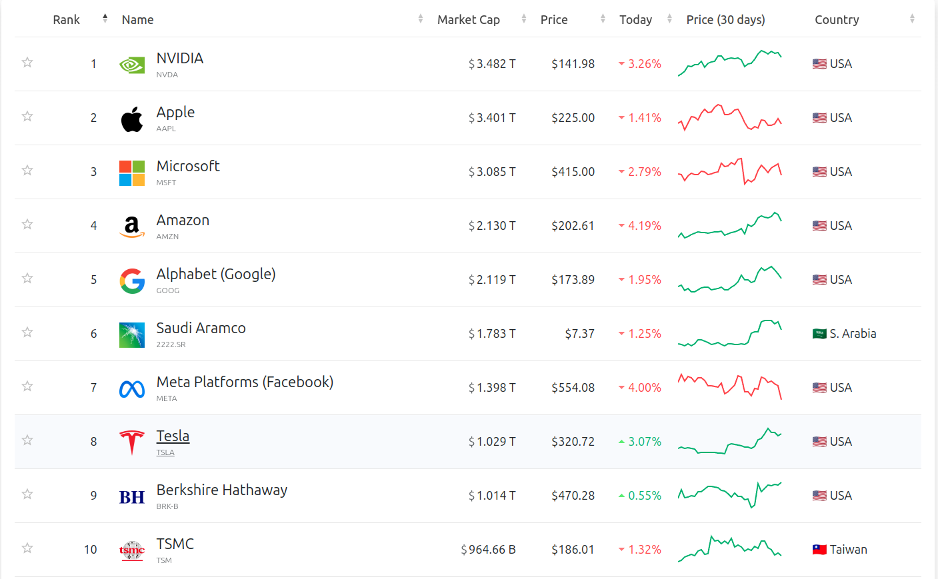Open the Microsoft company page
Screen dimensions: 938x579
tap(188, 166)
